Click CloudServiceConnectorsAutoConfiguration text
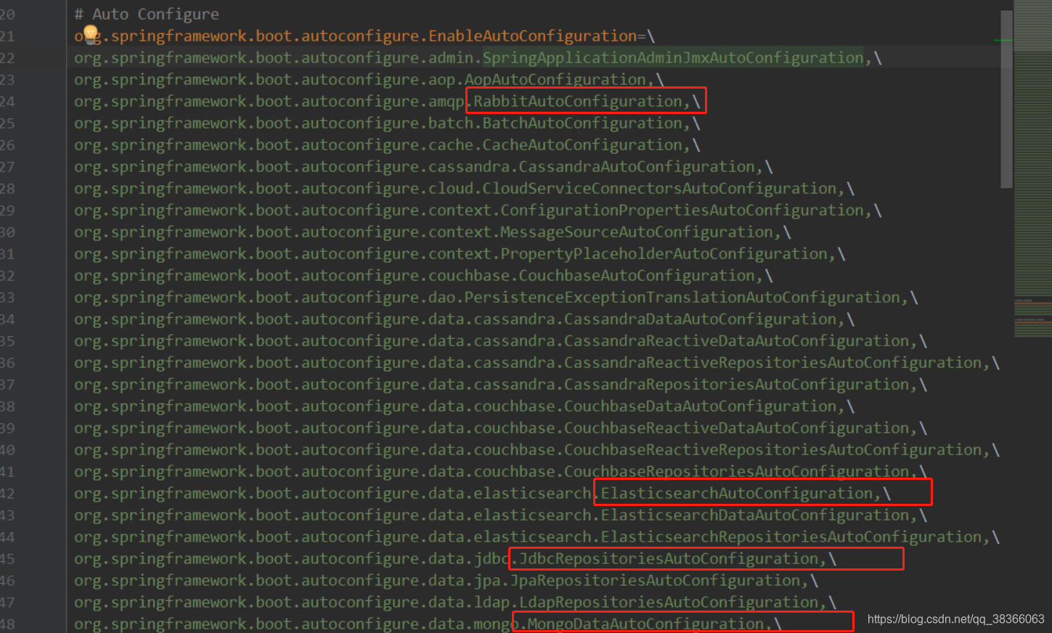 pyautogui.click(x=660, y=188)
